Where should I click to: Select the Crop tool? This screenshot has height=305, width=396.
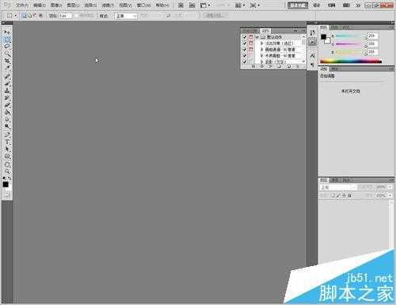7,61
